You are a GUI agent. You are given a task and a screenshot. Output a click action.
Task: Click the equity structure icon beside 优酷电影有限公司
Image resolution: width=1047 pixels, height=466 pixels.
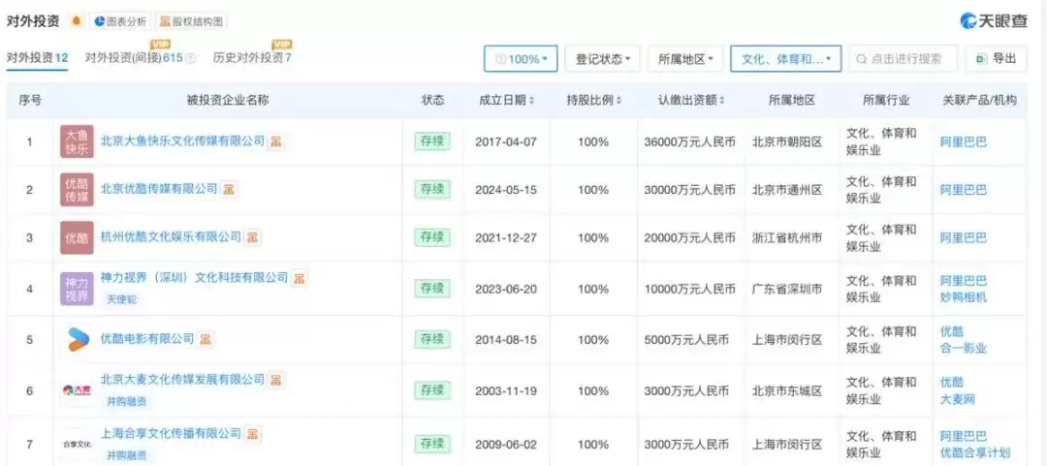pos(206,339)
